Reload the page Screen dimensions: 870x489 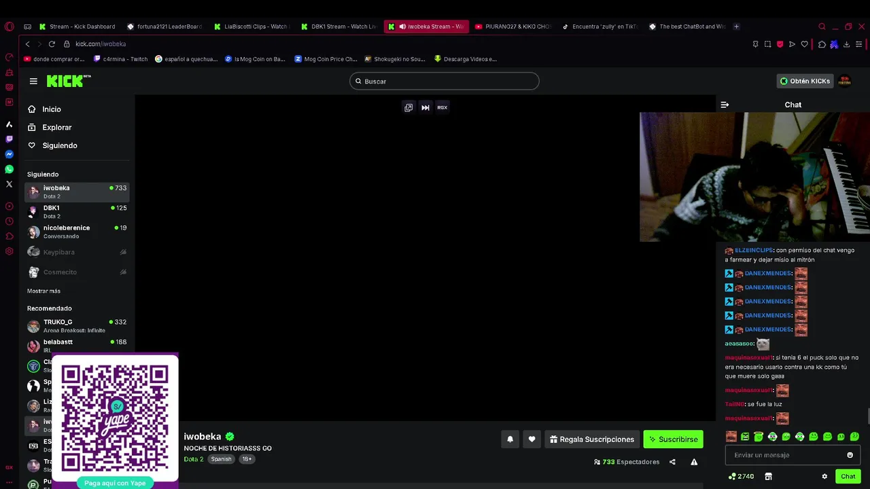52,44
